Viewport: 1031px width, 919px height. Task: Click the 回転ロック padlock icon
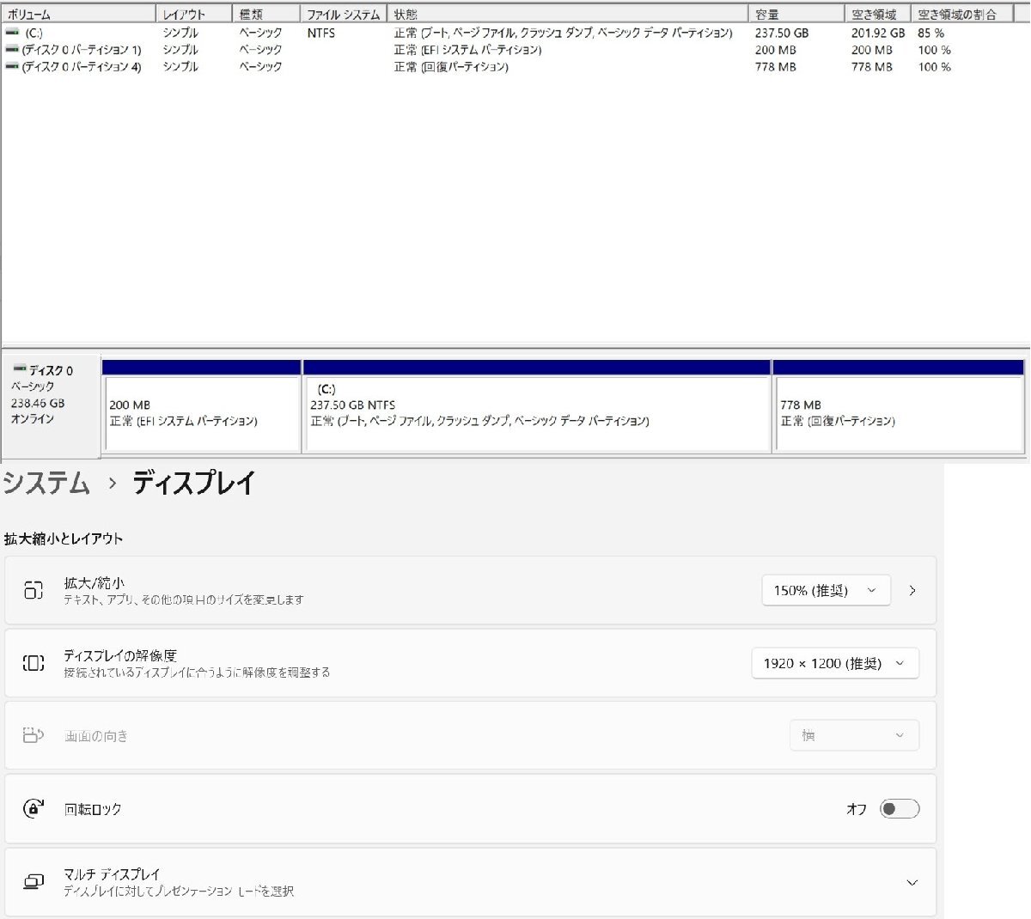click(x=32, y=808)
